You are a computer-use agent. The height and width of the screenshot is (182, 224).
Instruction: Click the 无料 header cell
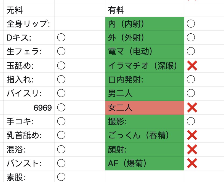(x=29, y=10)
